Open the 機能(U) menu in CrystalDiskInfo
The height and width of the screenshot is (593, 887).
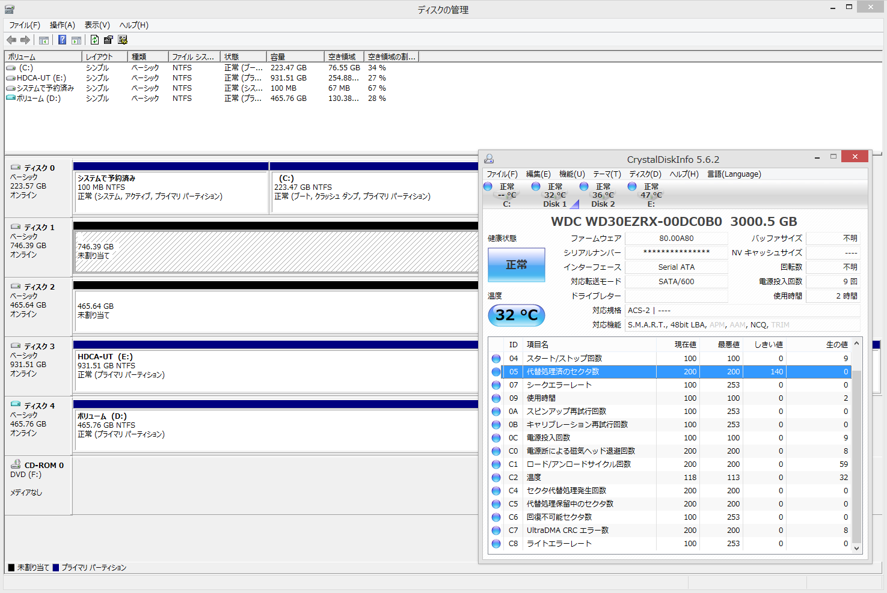[572, 174]
